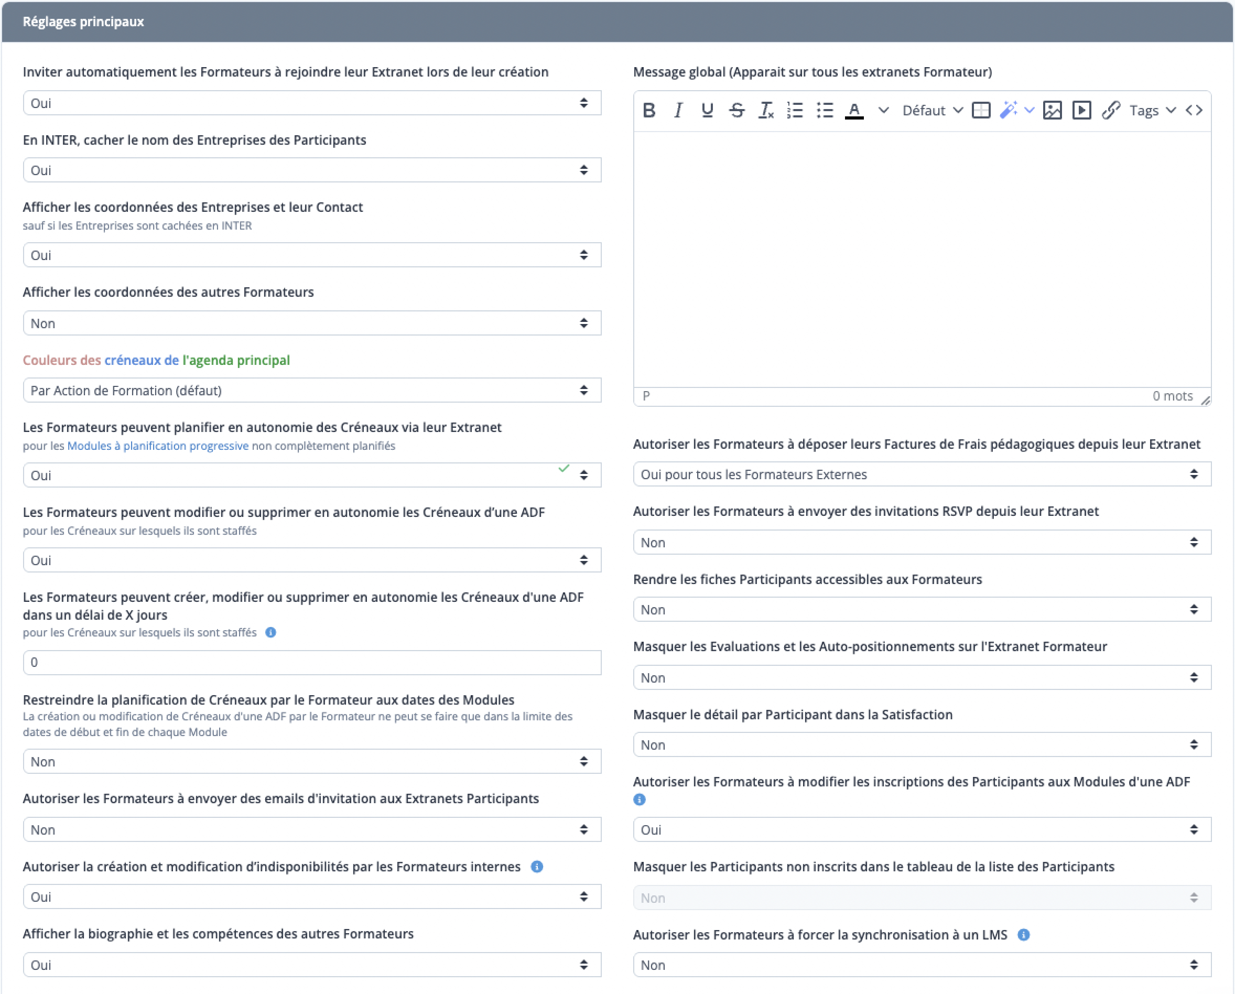
Task: Click the insert link icon
Action: (1111, 110)
